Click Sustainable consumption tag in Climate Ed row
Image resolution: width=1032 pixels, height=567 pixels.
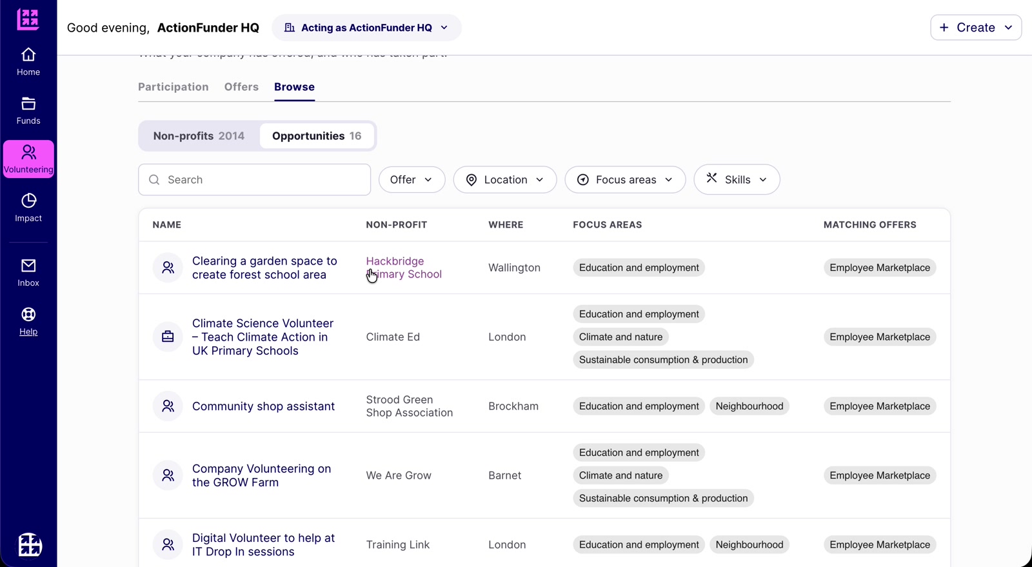click(x=663, y=360)
